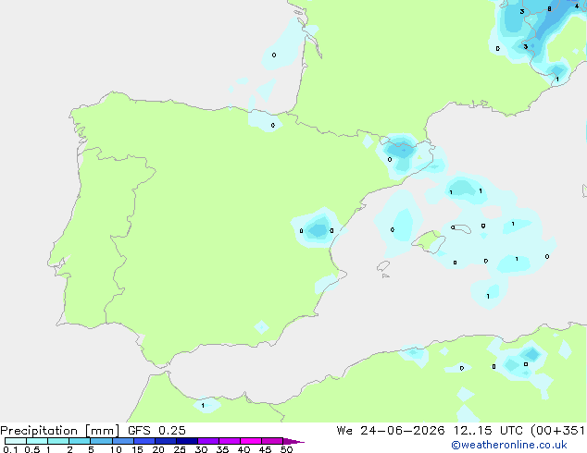Click the "35" legend scale label
Image resolution: width=587 pixels, height=453 pixels.
(222, 449)
